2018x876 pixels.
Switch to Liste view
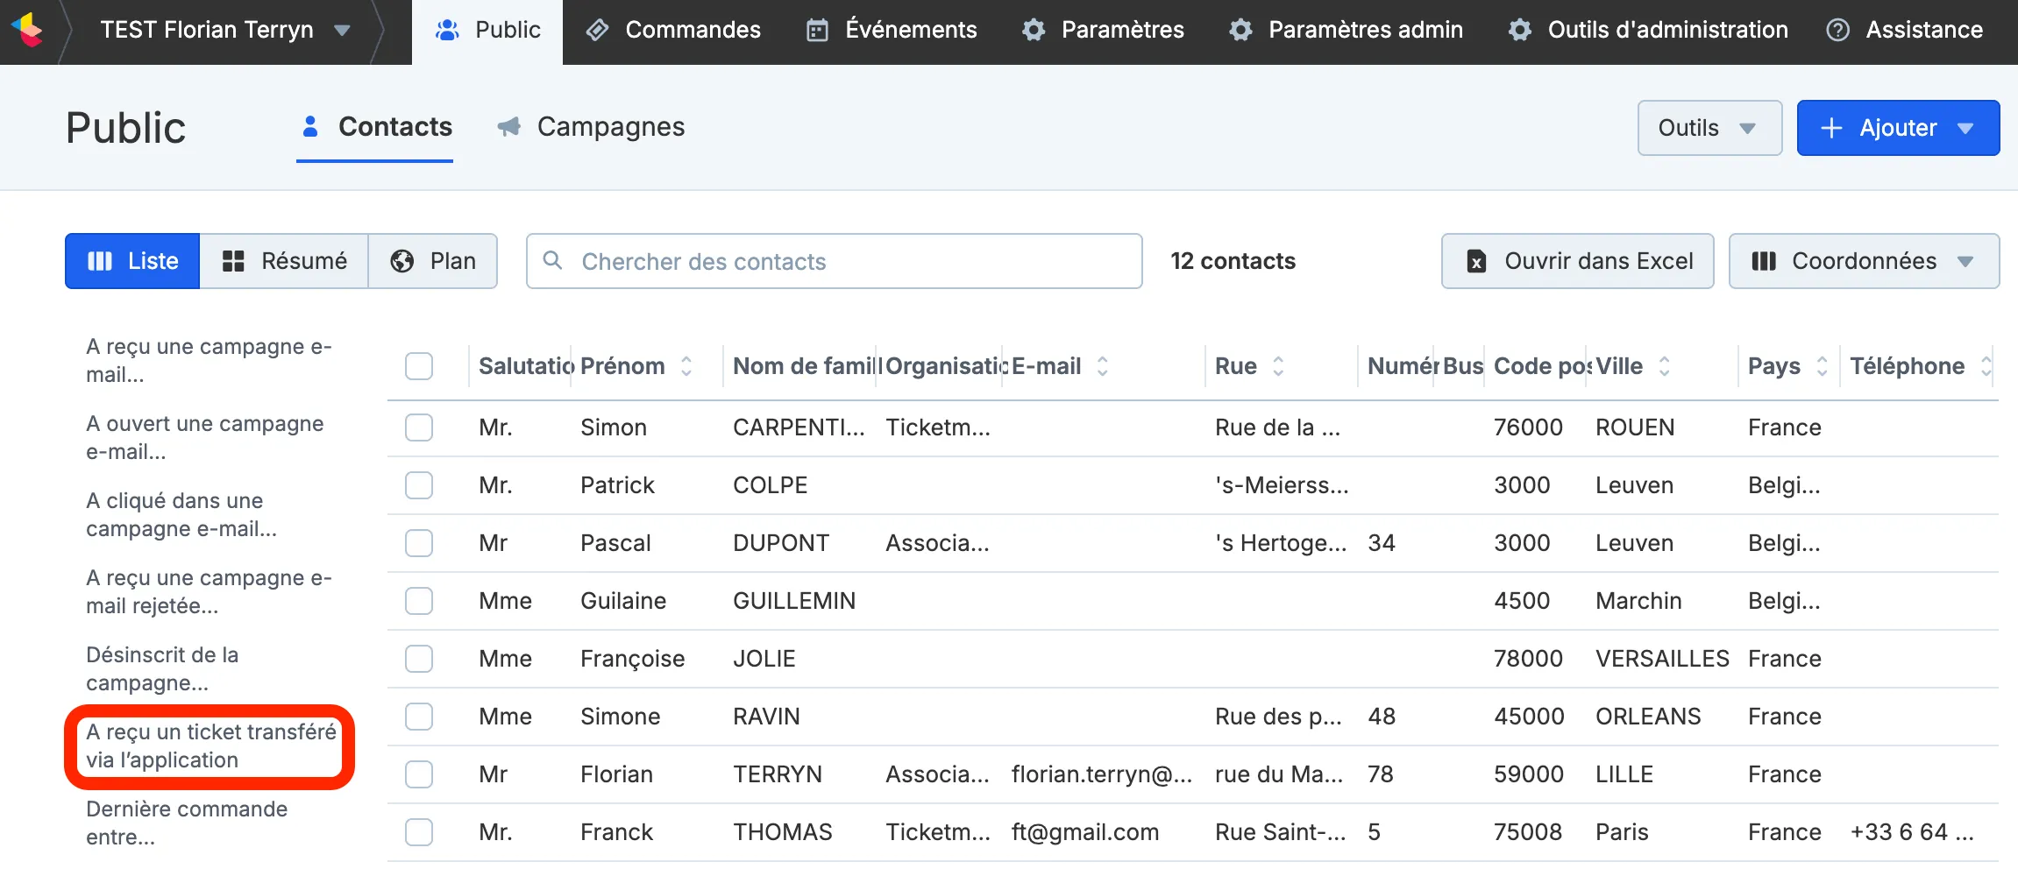(132, 261)
